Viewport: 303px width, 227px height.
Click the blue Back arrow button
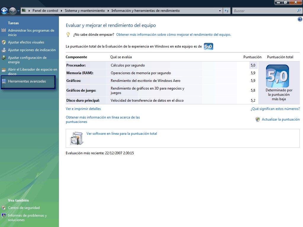coord(4,11)
